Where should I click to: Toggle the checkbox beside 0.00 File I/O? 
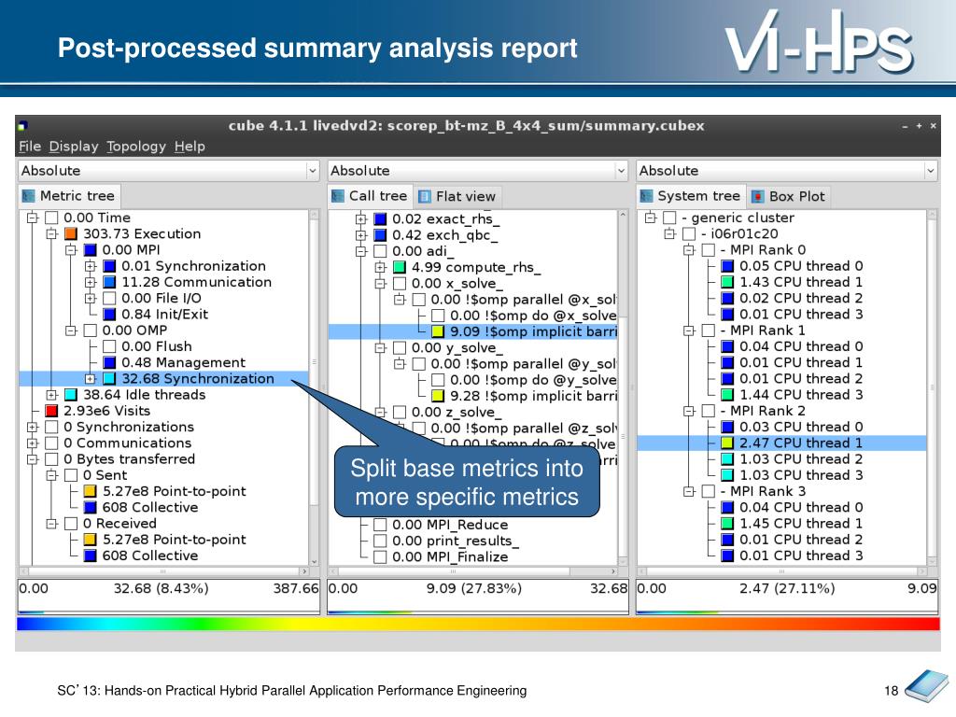pyautogui.click(x=109, y=299)
